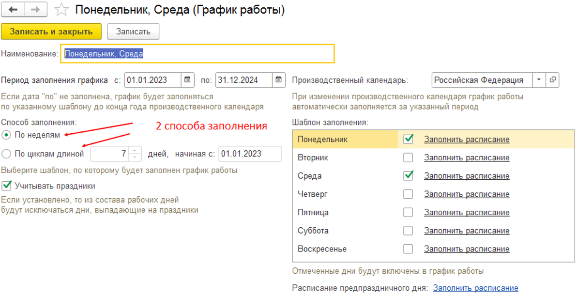Viewport: 577px width, 297px height.
Task: Open pre-holiday day 'Заполнить расписание' link
Action: click(475, 288)
